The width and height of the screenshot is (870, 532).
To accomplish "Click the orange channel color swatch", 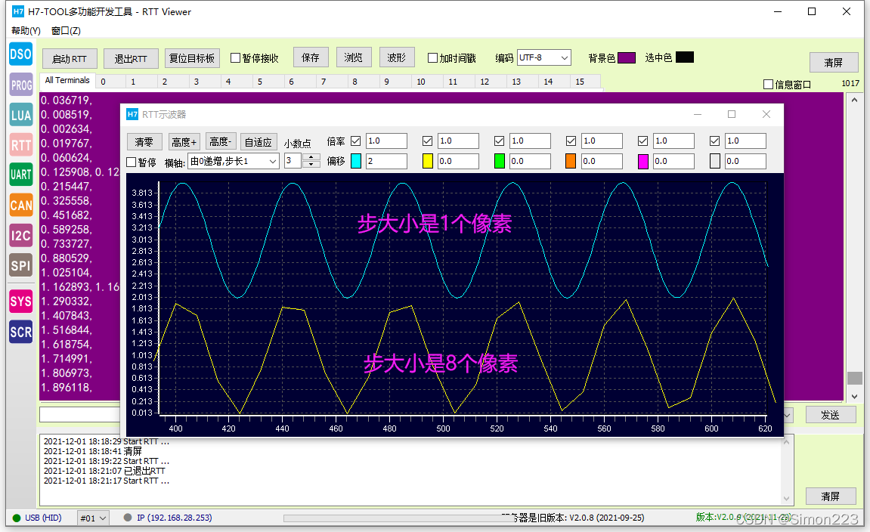I will pos(571,161).
